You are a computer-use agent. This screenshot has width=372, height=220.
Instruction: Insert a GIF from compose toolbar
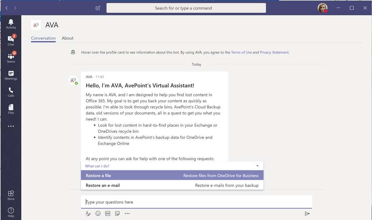(108, 213)
